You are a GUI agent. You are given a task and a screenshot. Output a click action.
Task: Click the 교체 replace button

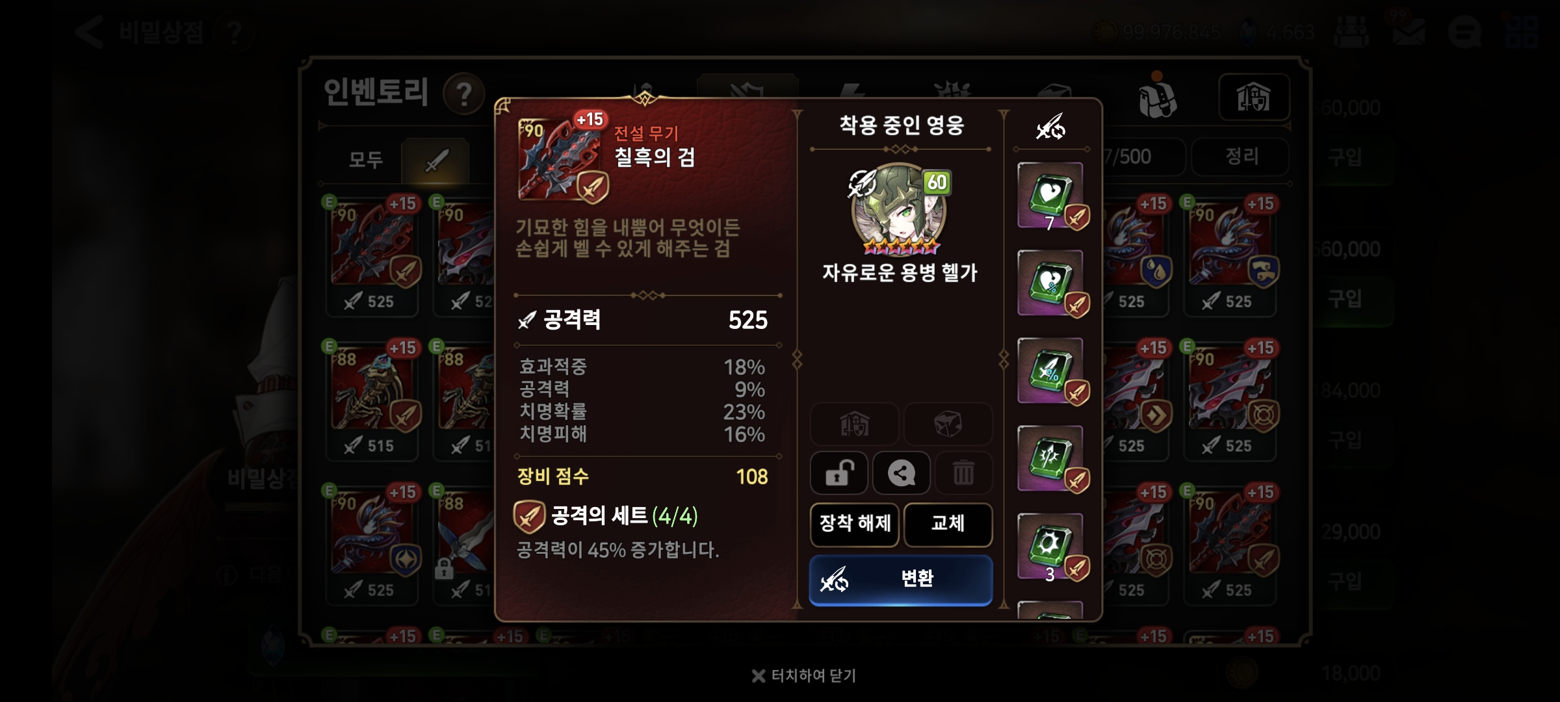pyautogui.click(x=948, y=524)
